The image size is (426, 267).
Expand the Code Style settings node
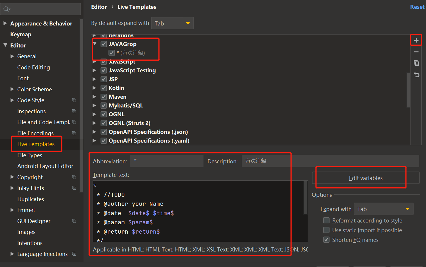click(x=12, y=100)
